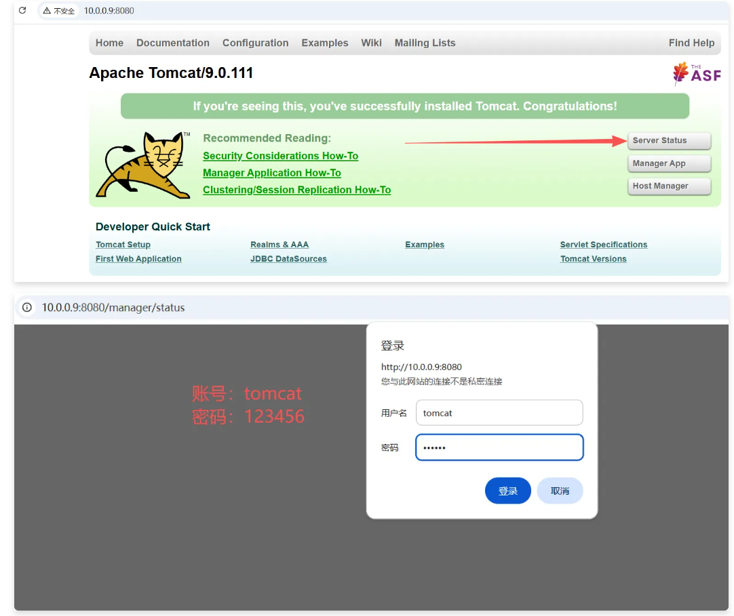
Task: Click the Tomcat cat mascot image
Action: point(144,165)
